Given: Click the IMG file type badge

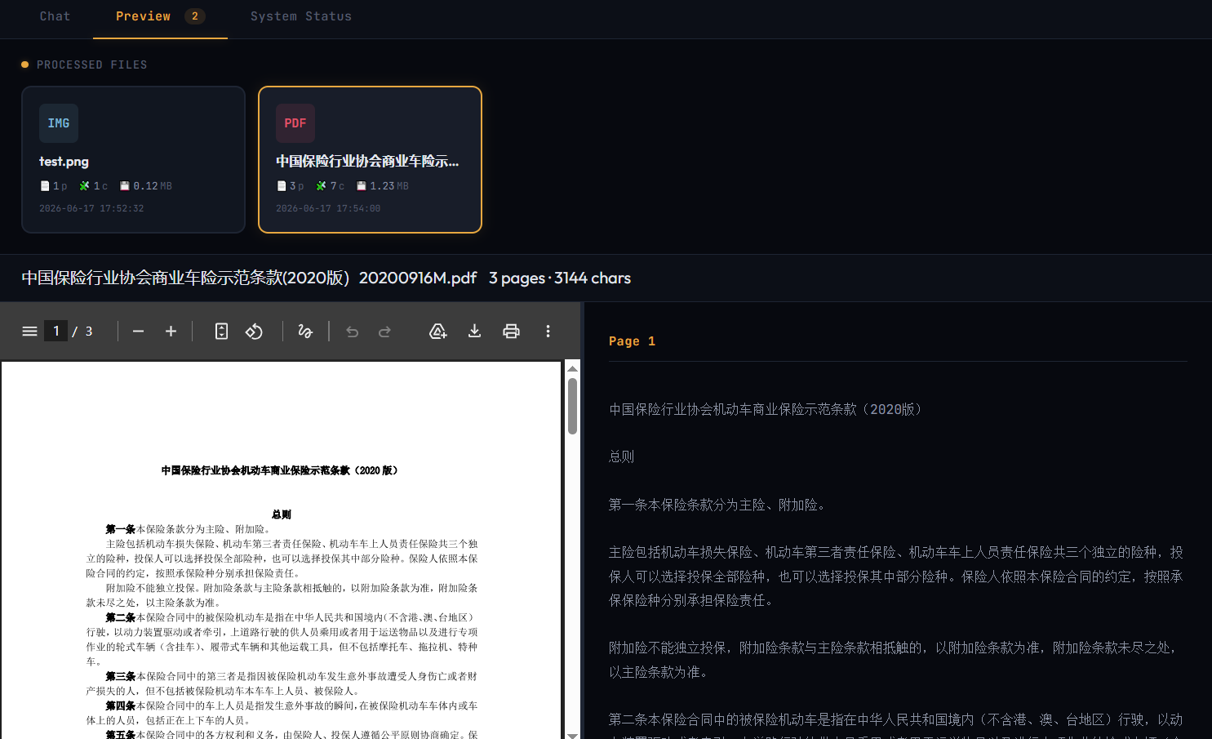Looking at the screenshot, I should click(x=59, y=123).
